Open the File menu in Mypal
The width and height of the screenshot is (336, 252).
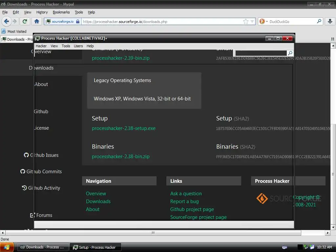pos(5,12)
